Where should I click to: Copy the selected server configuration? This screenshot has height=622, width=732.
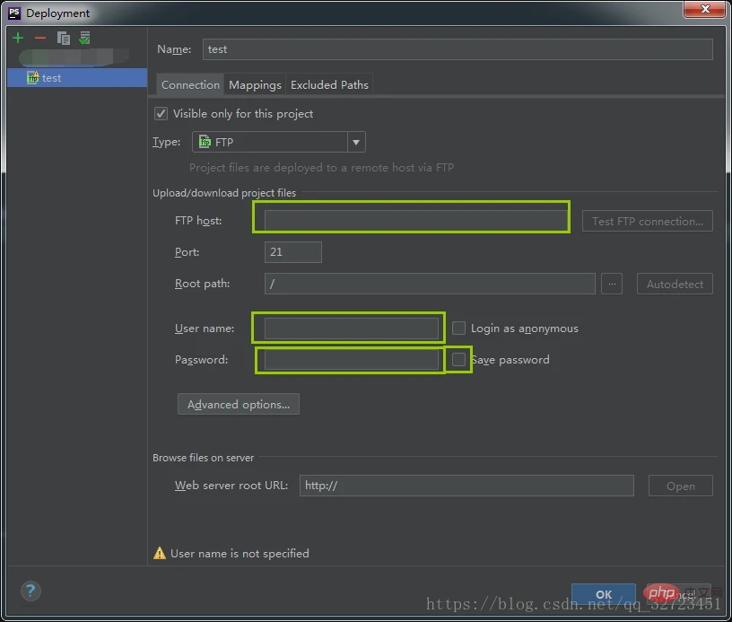63,38
